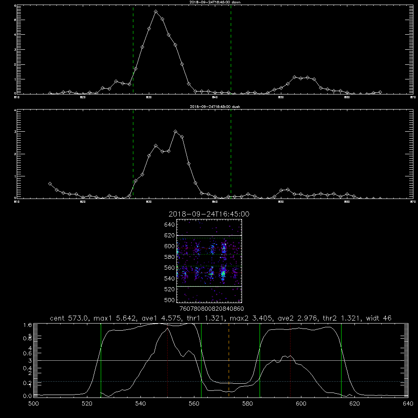Click the '2018-09-24T16:45:00 dawn' plot title
The width and height of the screenshot is (418, 418).
pyautogui.click(x=215, y=2)
